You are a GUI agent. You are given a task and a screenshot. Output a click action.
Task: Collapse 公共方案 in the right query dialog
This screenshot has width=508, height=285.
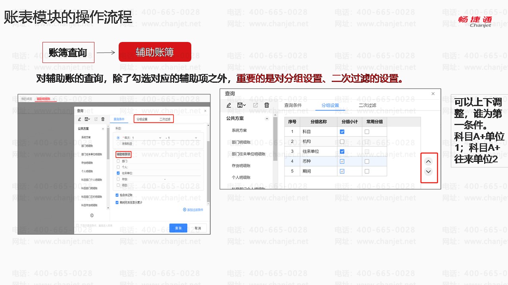click(267, 119)
